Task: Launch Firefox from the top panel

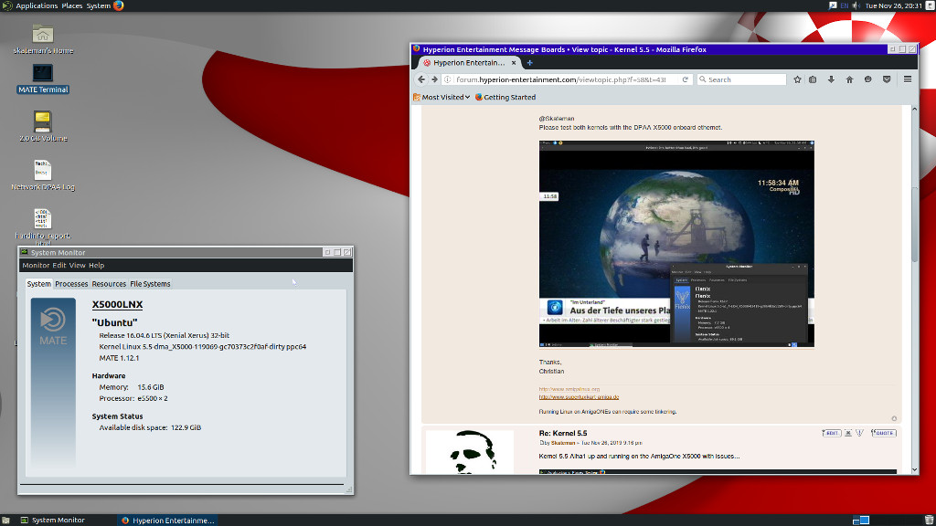Action: (118, 5)
